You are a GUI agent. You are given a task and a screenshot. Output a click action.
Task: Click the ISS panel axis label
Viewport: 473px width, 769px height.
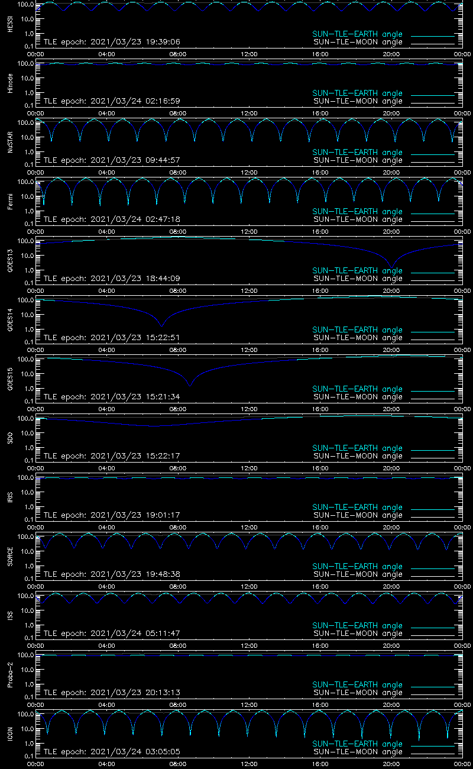pyautogui.click(x=11, y=616)
